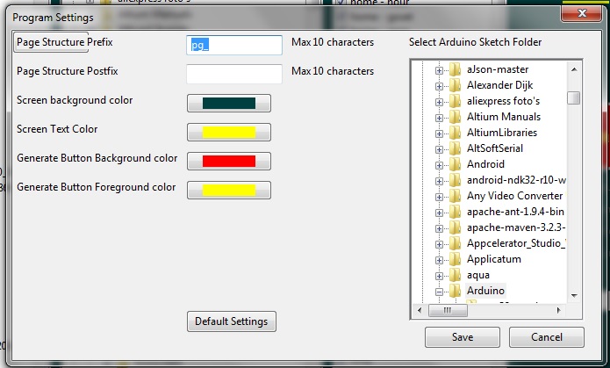
Task: Click the Appcelerator_Studio folder icon
Action: pyautogui.click(x=455, y=243)
